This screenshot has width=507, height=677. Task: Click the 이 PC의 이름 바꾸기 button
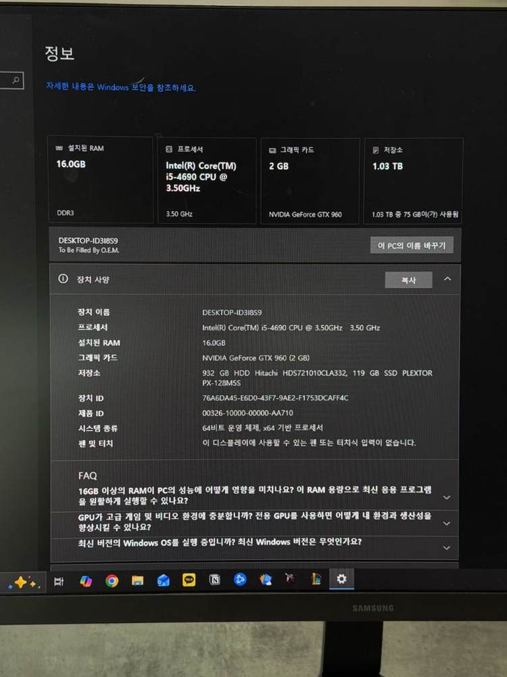point(412,246)
